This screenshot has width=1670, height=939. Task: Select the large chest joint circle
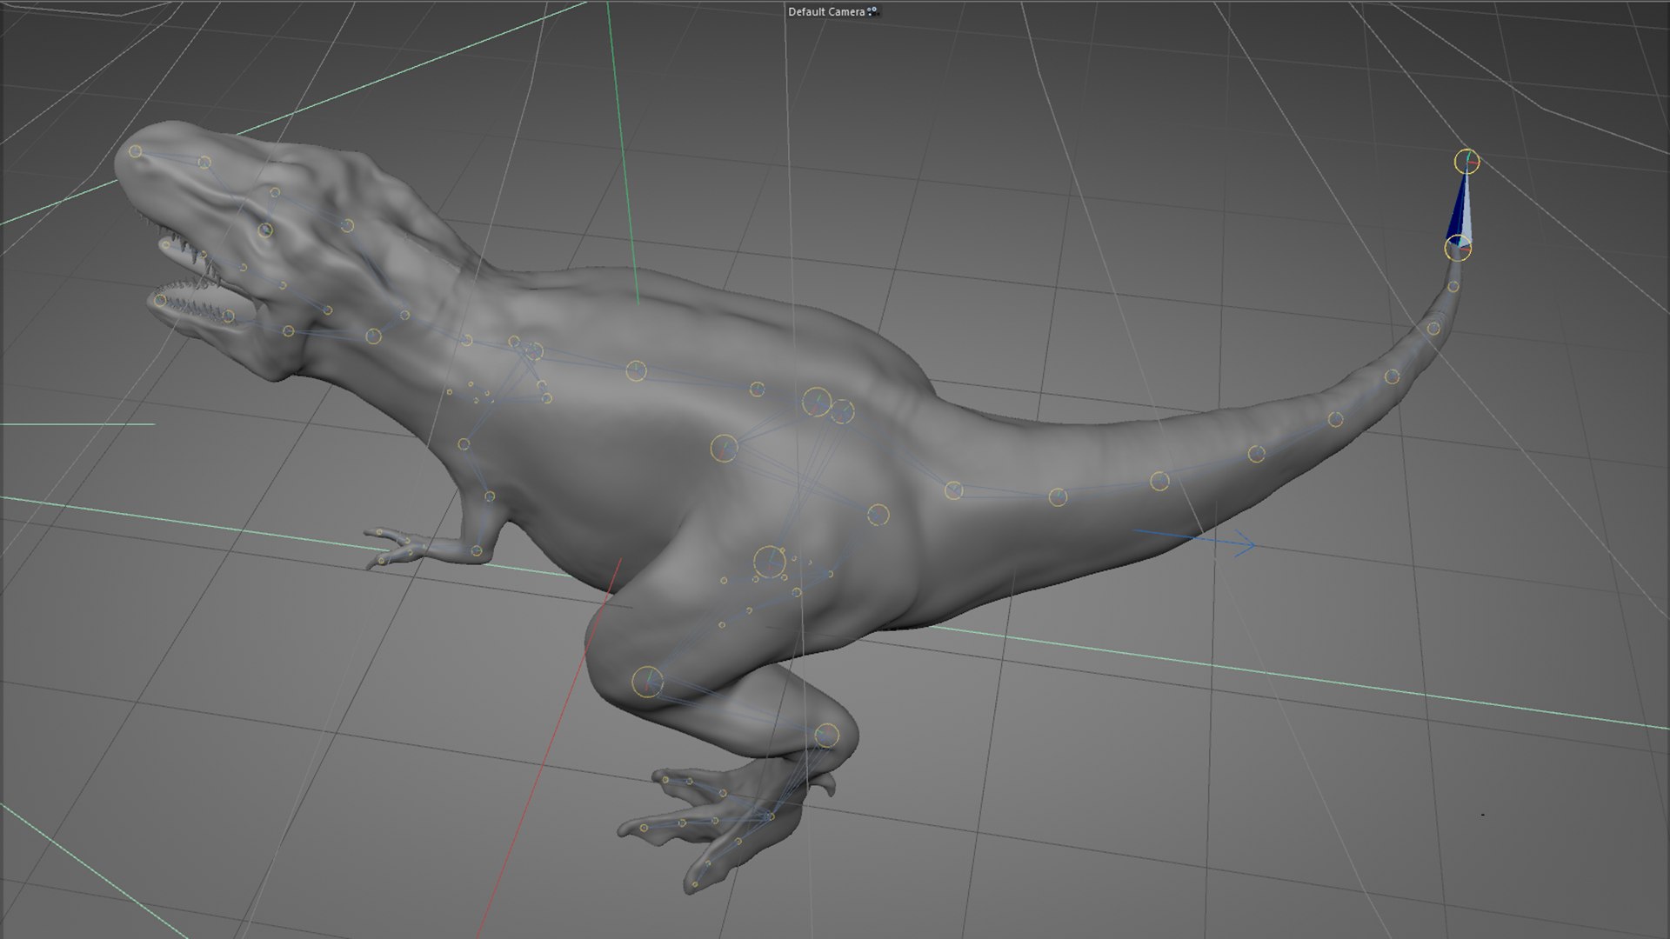pos(725,449)
